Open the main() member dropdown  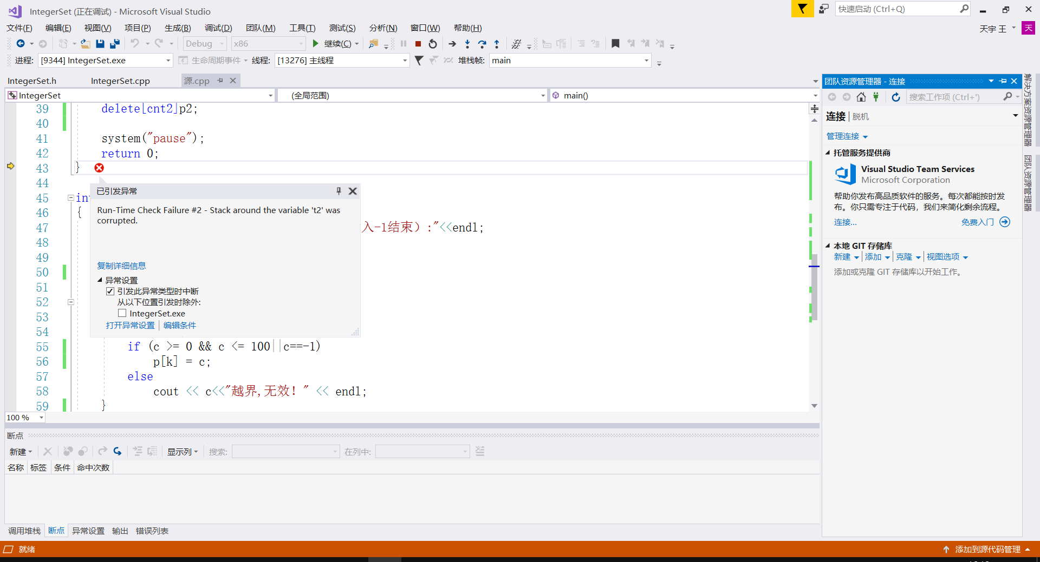(684, 96)
